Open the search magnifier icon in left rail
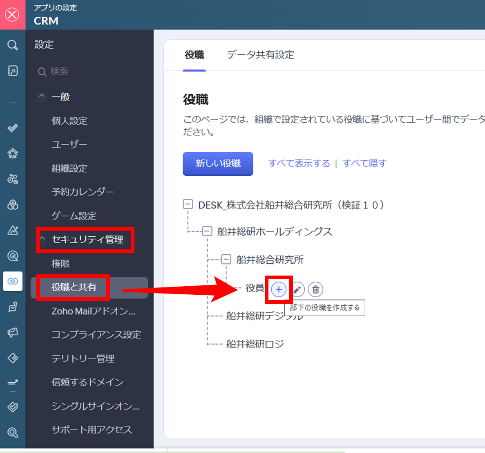The height and width of the screenshot is (453, 485). (x=13, y=45)
